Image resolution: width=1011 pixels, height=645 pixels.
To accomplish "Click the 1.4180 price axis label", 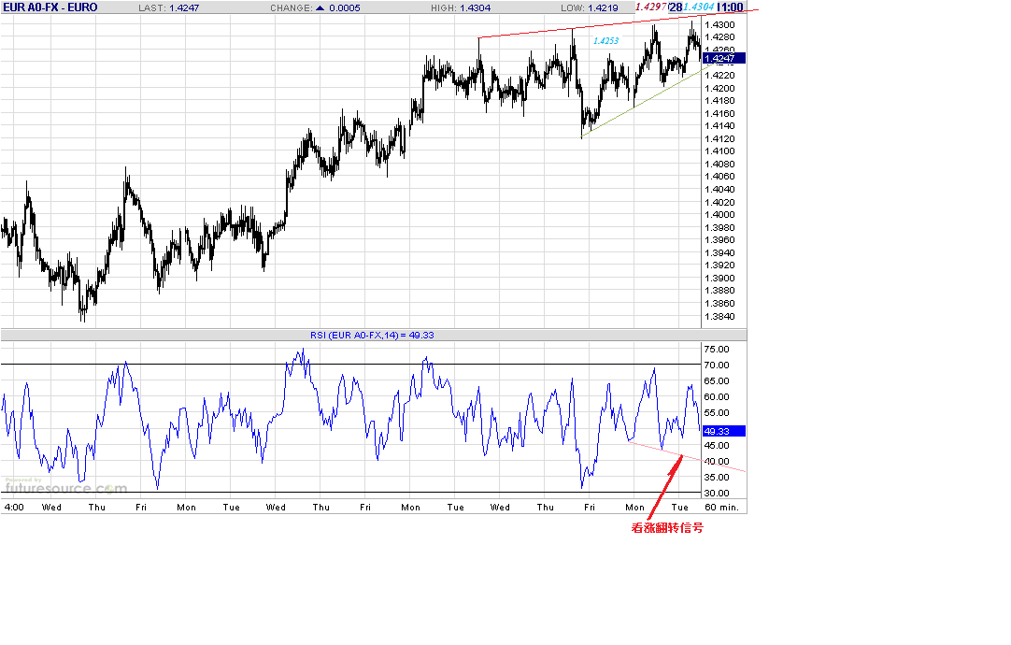I will point(719,101).
